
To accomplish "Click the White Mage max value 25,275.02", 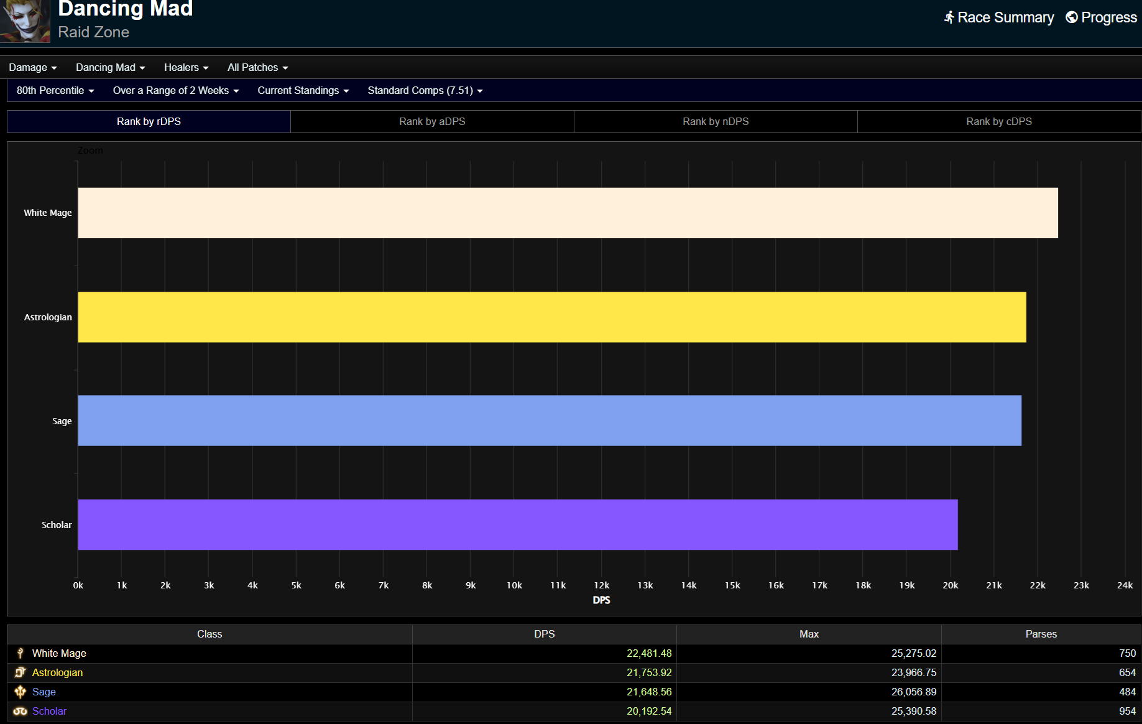I will point(914,653).
